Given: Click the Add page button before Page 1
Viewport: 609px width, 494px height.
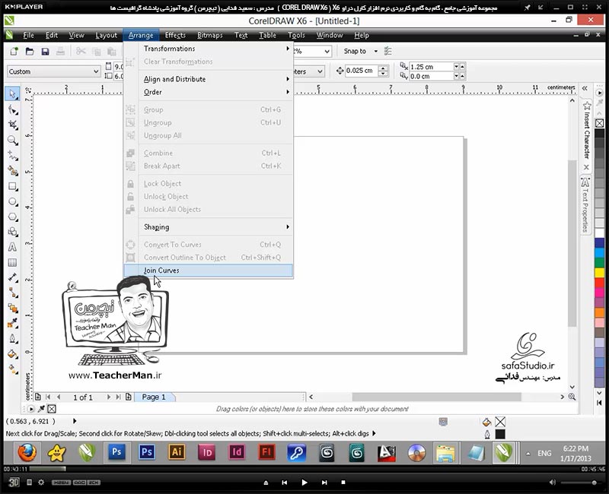Looking at the screenshot, I should coord(37,397).
